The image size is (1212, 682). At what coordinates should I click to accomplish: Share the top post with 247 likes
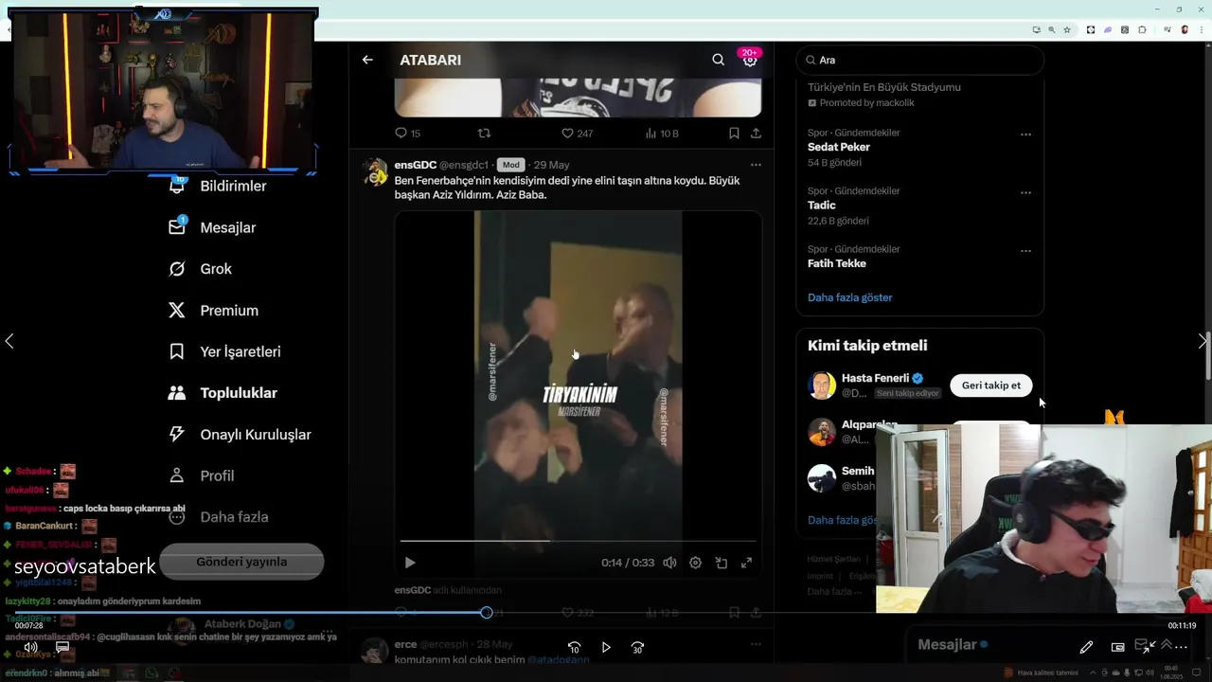756,134
